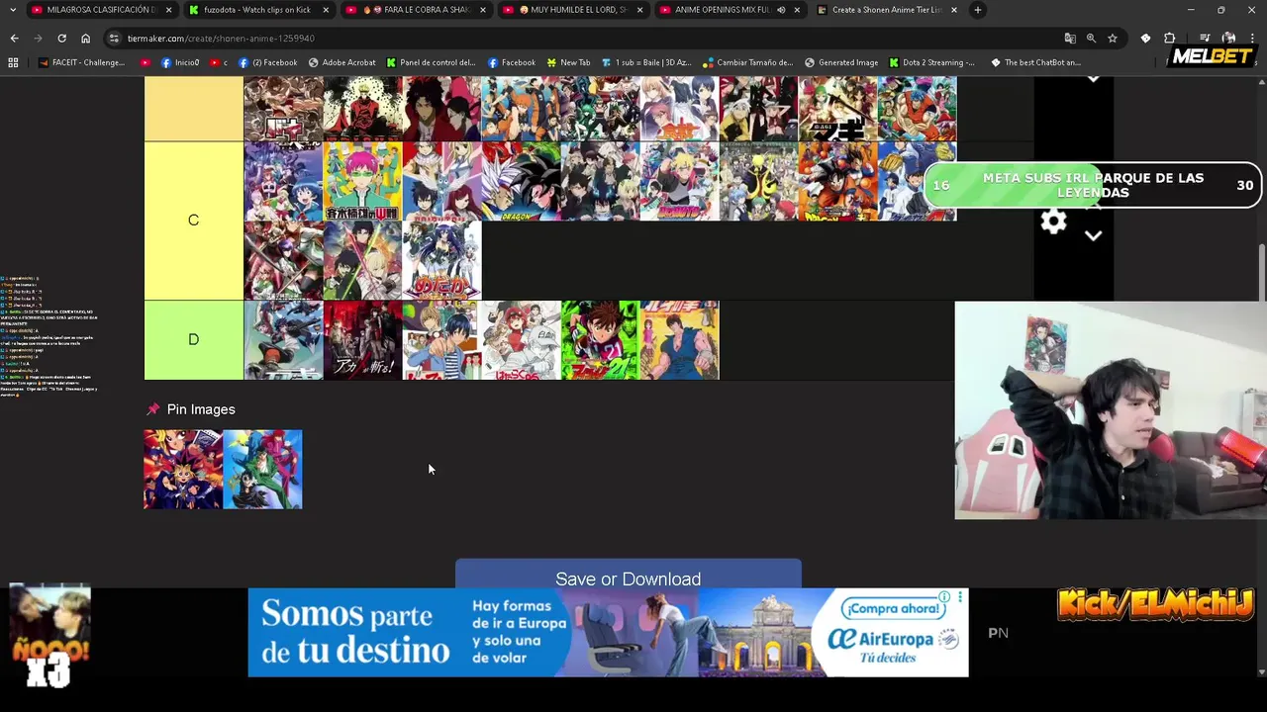Open the extensions puzzle icon
Screen dimensions: 1267x712
click(1169, 38)
